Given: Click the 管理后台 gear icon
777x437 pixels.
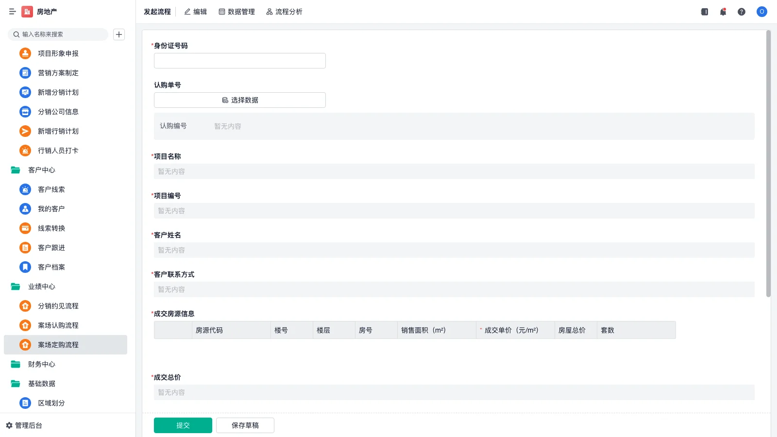Looking at the screenshot, I should [x=9, y=425].
